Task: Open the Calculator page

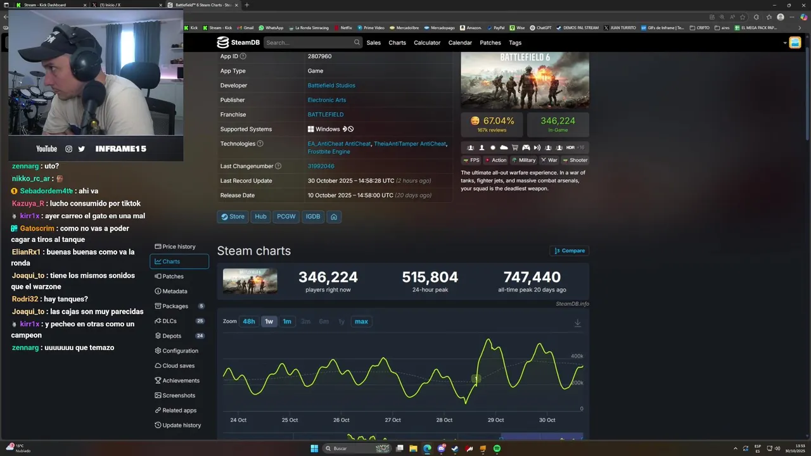Action: coord(427,42)
